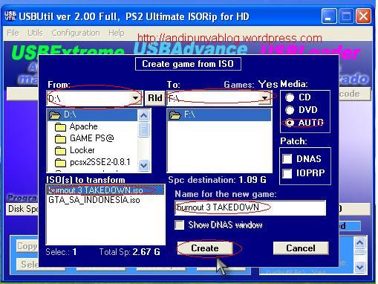Click the main window's lower-right scroll up arrow

coord(359,242)
